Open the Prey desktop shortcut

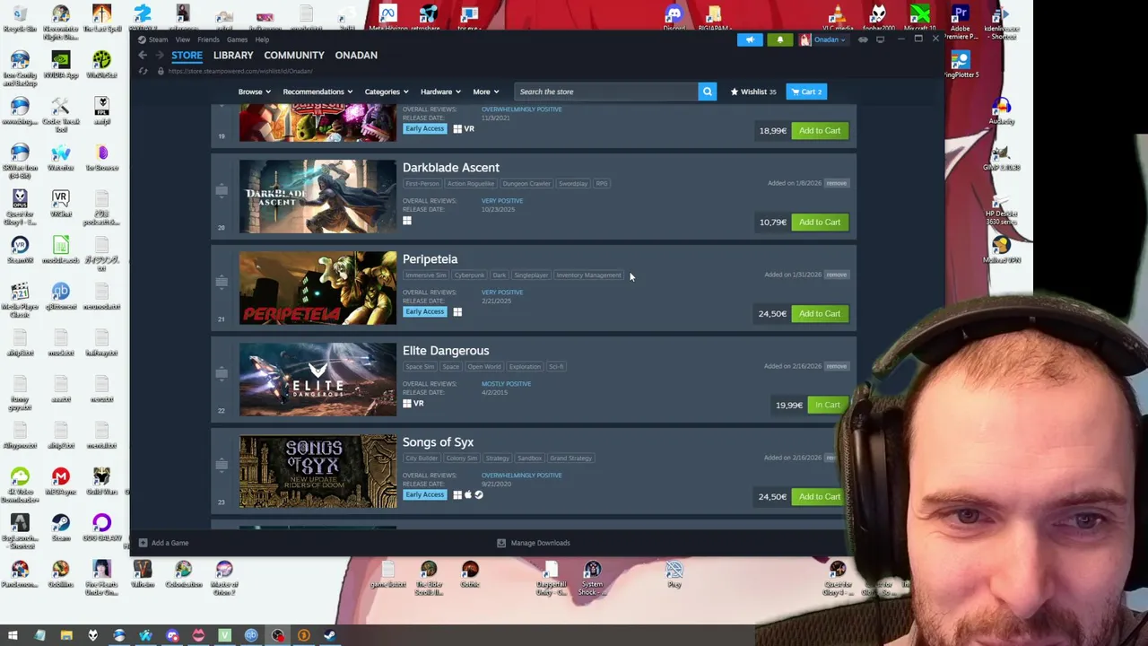coord(674,574)
